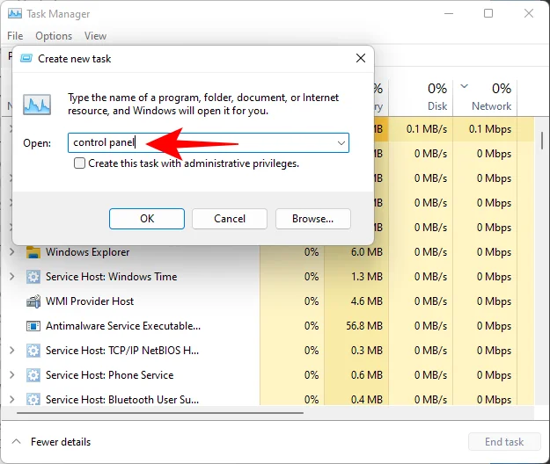Click the Antimalware Service Executable icon

point(33,326)
